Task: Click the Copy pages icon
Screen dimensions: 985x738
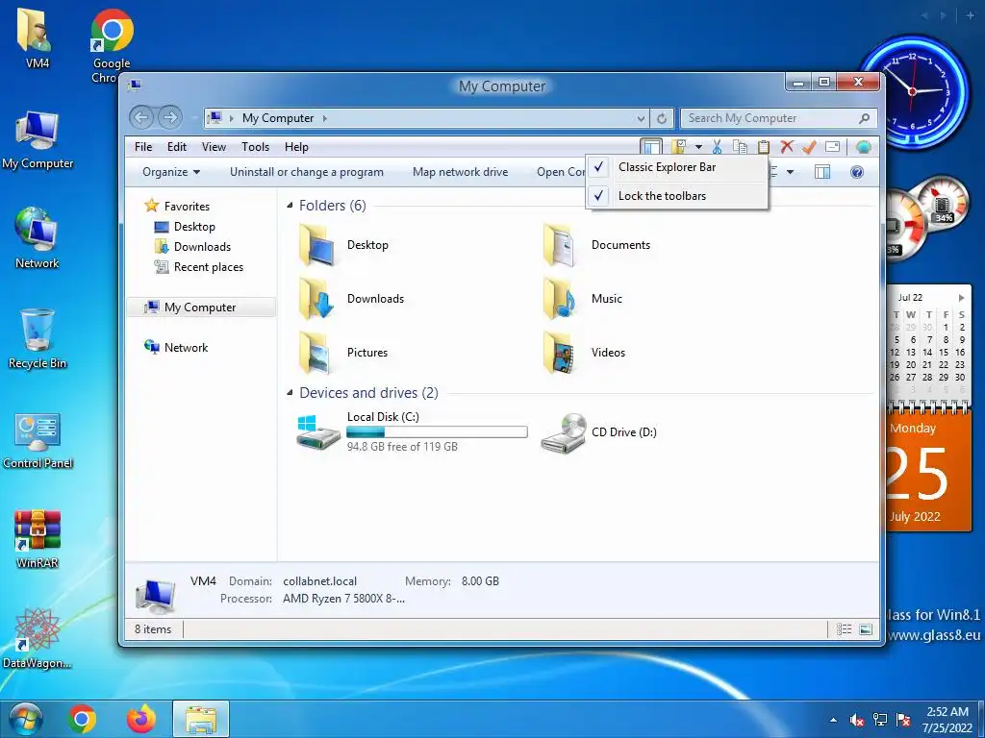Action: click(740, 147)
